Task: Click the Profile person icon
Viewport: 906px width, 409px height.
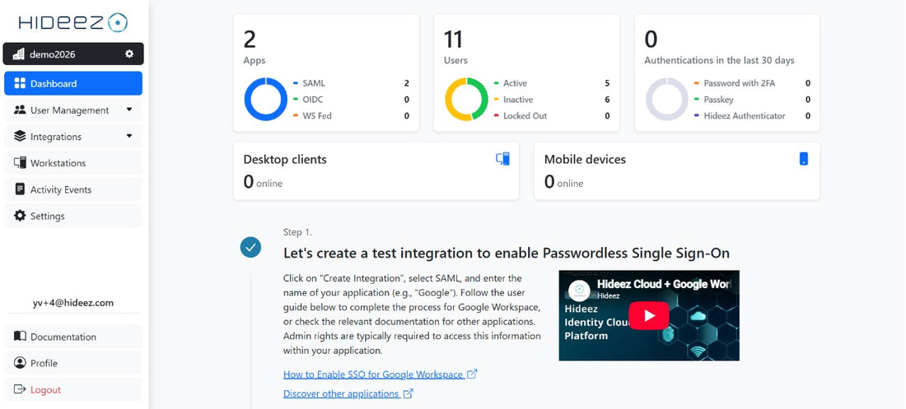Action: (21, 363)
